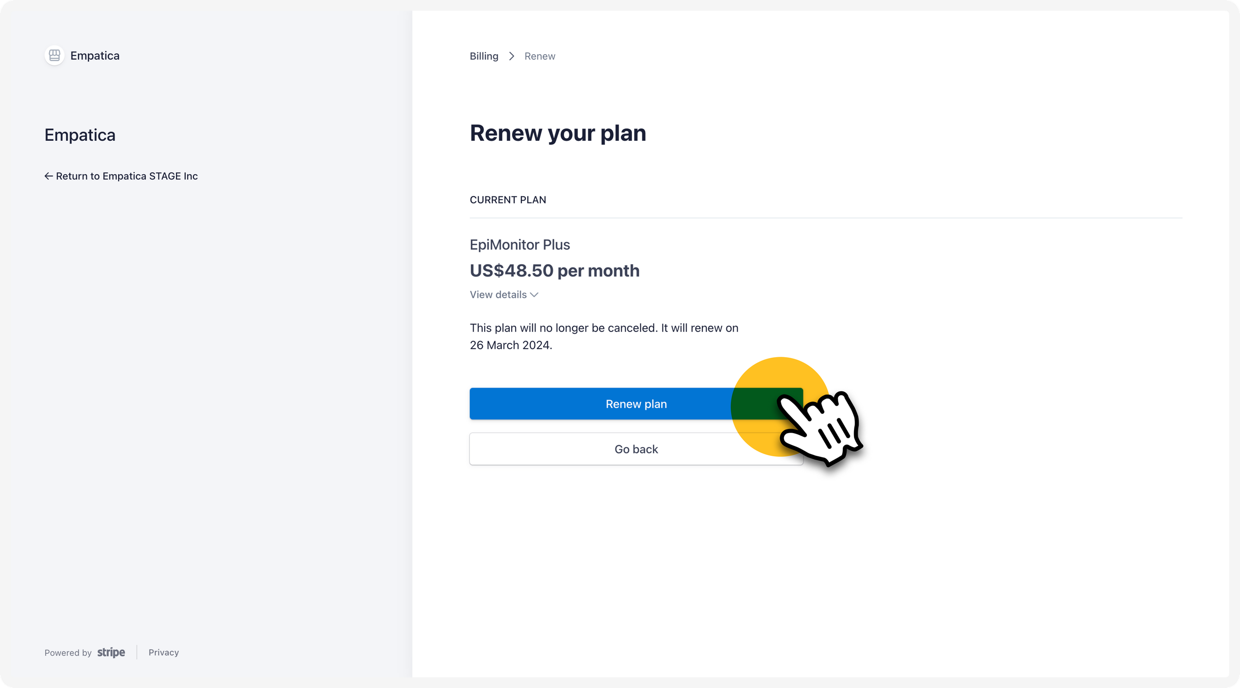Click the Powered by text in footer

68,653
